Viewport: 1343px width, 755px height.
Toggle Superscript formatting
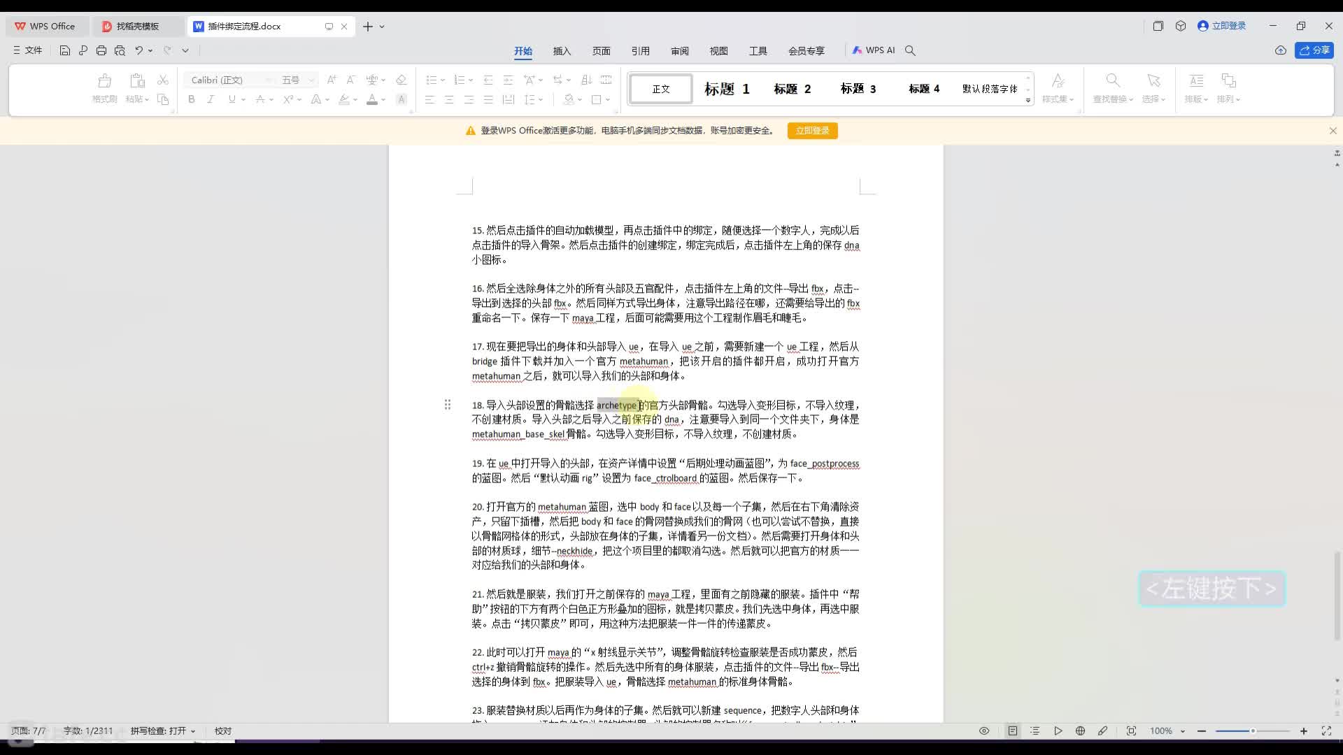tap(288, 99)
